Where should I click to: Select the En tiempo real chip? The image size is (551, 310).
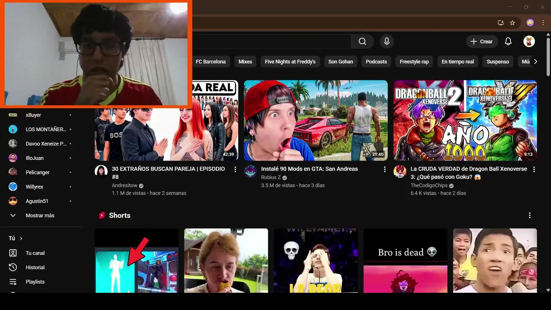pyautogui.click(x=458, y=62)
